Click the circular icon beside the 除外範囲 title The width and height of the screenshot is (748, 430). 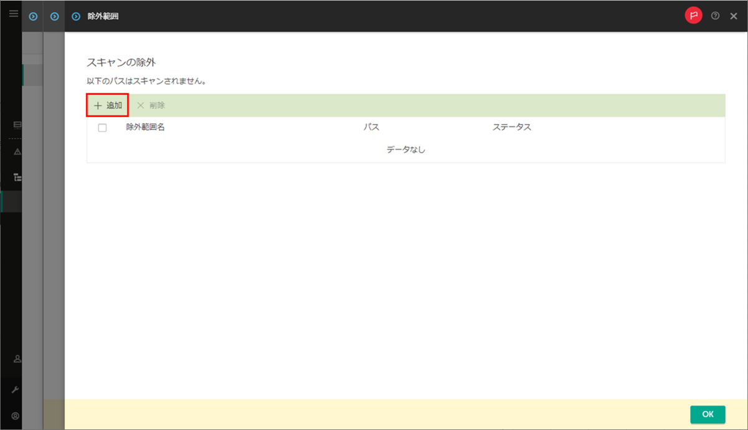[75, 17]
